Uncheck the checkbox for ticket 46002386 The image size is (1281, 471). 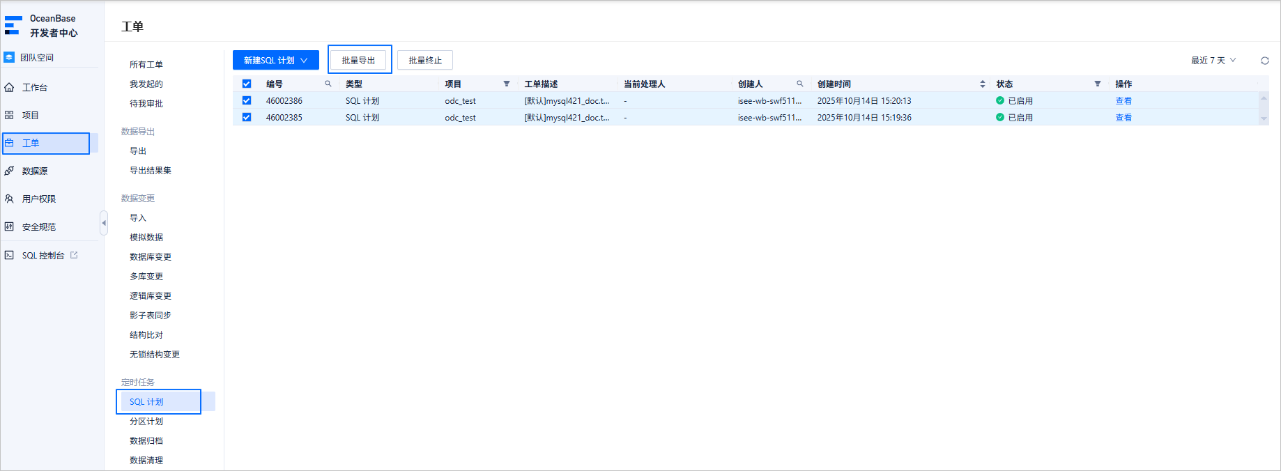(x=247, y=100)
